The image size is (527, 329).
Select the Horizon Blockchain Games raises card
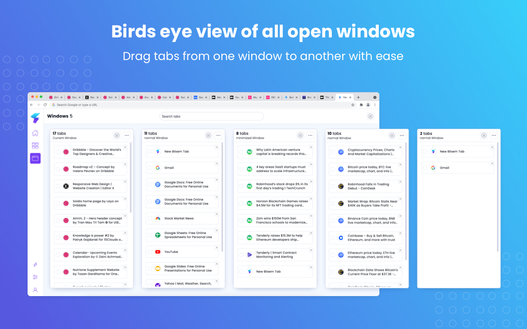tap(275, 203)
